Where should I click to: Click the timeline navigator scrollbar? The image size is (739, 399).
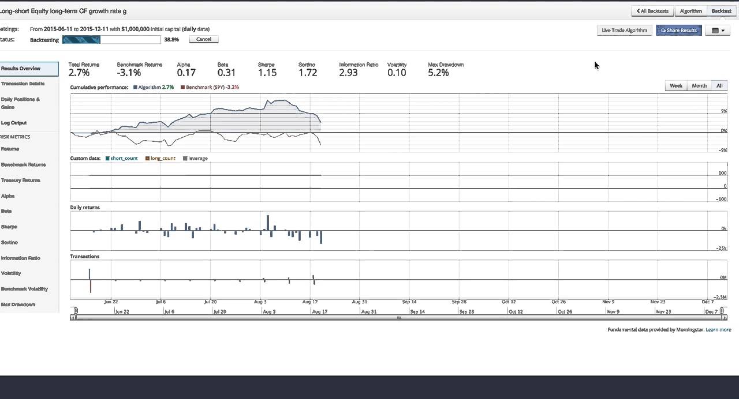[x=398, y=318]
